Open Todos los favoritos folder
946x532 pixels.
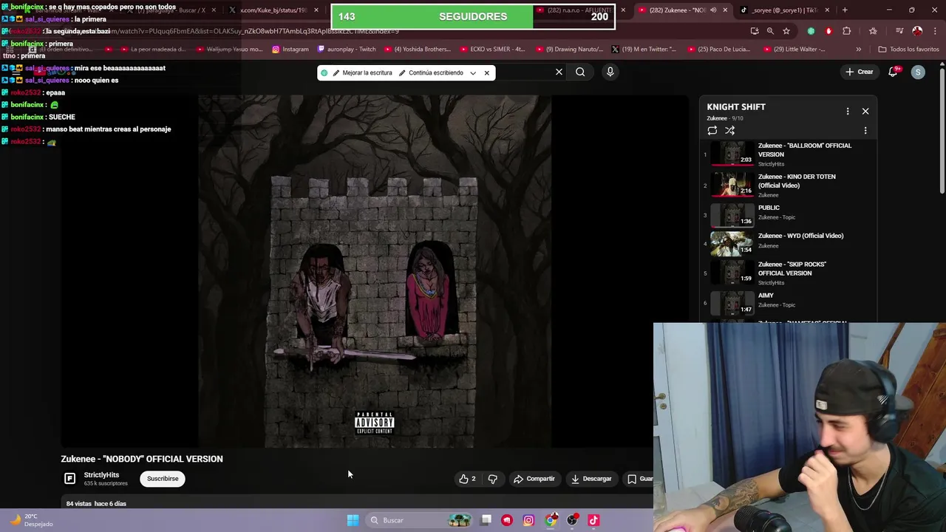[908, 50]
